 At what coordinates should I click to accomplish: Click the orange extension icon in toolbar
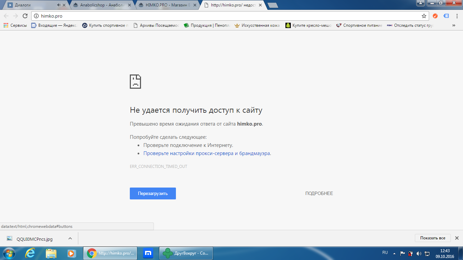(435, 16)
